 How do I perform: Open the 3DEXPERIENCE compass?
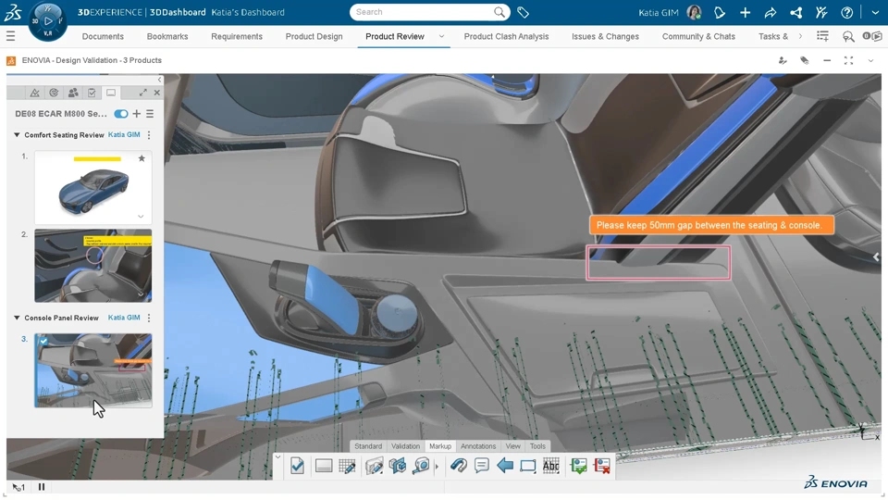tap(47, 21)
